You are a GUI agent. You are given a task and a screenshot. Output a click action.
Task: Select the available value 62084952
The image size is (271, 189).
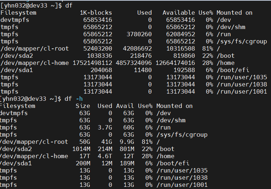point(181,34)
